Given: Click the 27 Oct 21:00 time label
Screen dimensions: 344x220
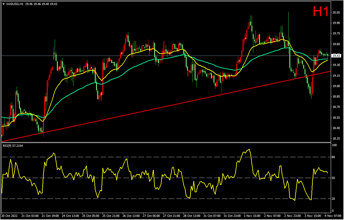Looking at the screenshot, I should (x=172, y=216).
